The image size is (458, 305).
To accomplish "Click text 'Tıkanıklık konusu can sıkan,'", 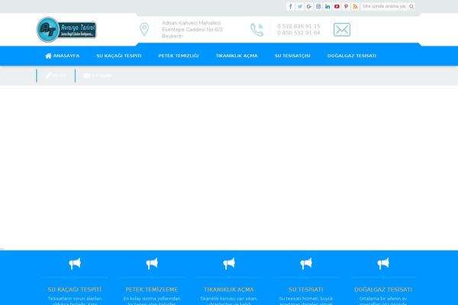I will coord(229,299).
